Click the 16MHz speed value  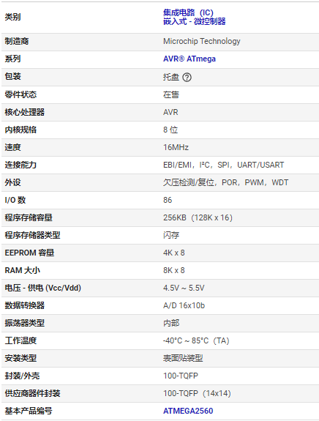pyautogui.click(x=176, y=147)
